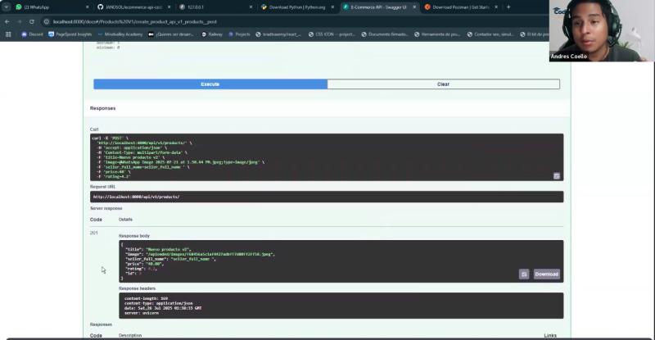The width and height of the screenshot is (655, 340).
Task: Copy the response body to clipboard
Action: coord(524,274)
